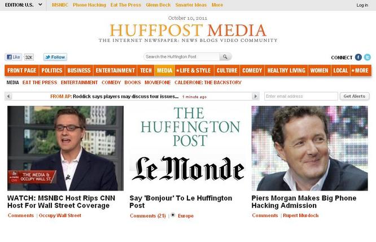Open the Business section

(x=79, y=70)
